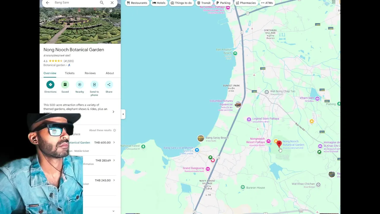Screen dimensions: 380x214
Task: Click the search magnifier icon
Action: click(102, 3)
